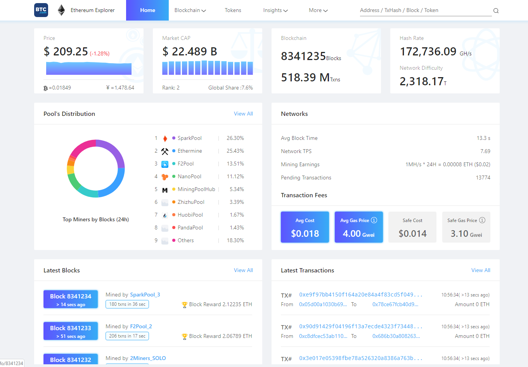Click info icon beside Safe Gas Price
The width and height of the screenshot is (528, 367).
click(x=482, y=220)
